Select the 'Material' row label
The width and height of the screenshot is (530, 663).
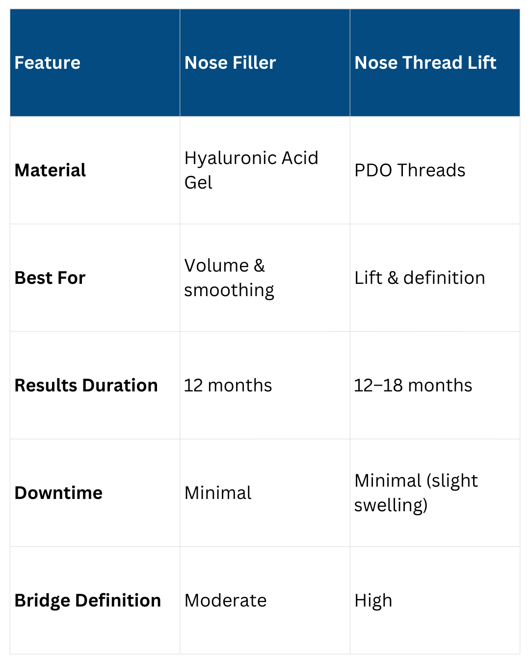pos(50,170)
